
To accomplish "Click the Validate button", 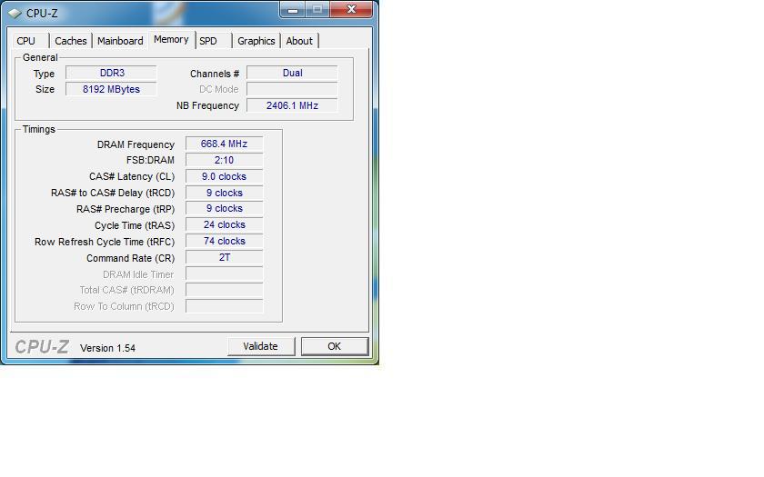I will pyautogui.click(x=261, y=346).
